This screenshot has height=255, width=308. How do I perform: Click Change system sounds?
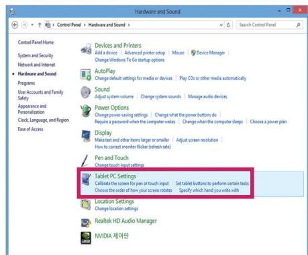tap(160, 97)
